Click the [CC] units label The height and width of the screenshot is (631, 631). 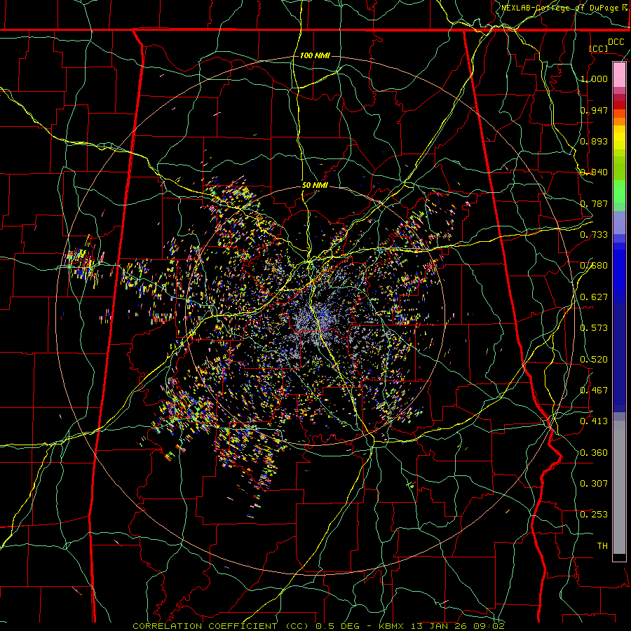(x=599, y=48)
